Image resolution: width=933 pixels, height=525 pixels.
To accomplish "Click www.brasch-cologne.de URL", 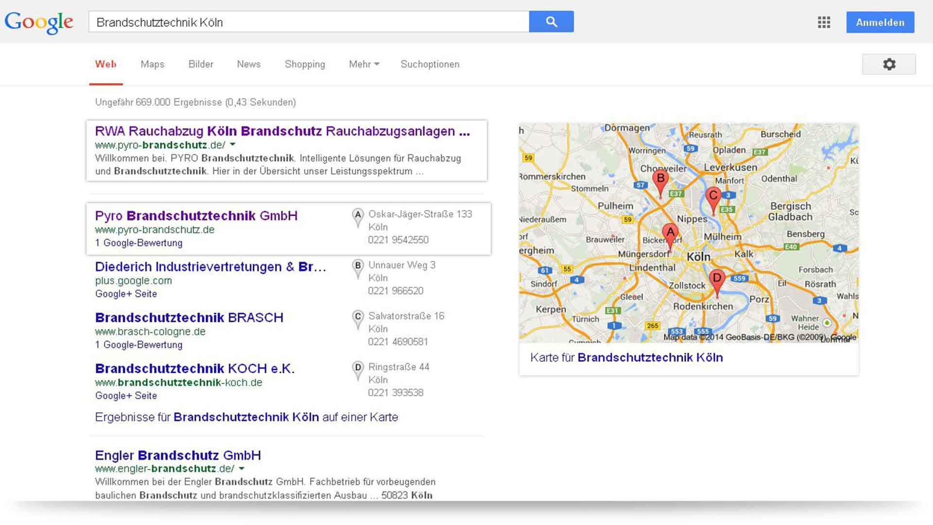I will (x=150, y=332).
